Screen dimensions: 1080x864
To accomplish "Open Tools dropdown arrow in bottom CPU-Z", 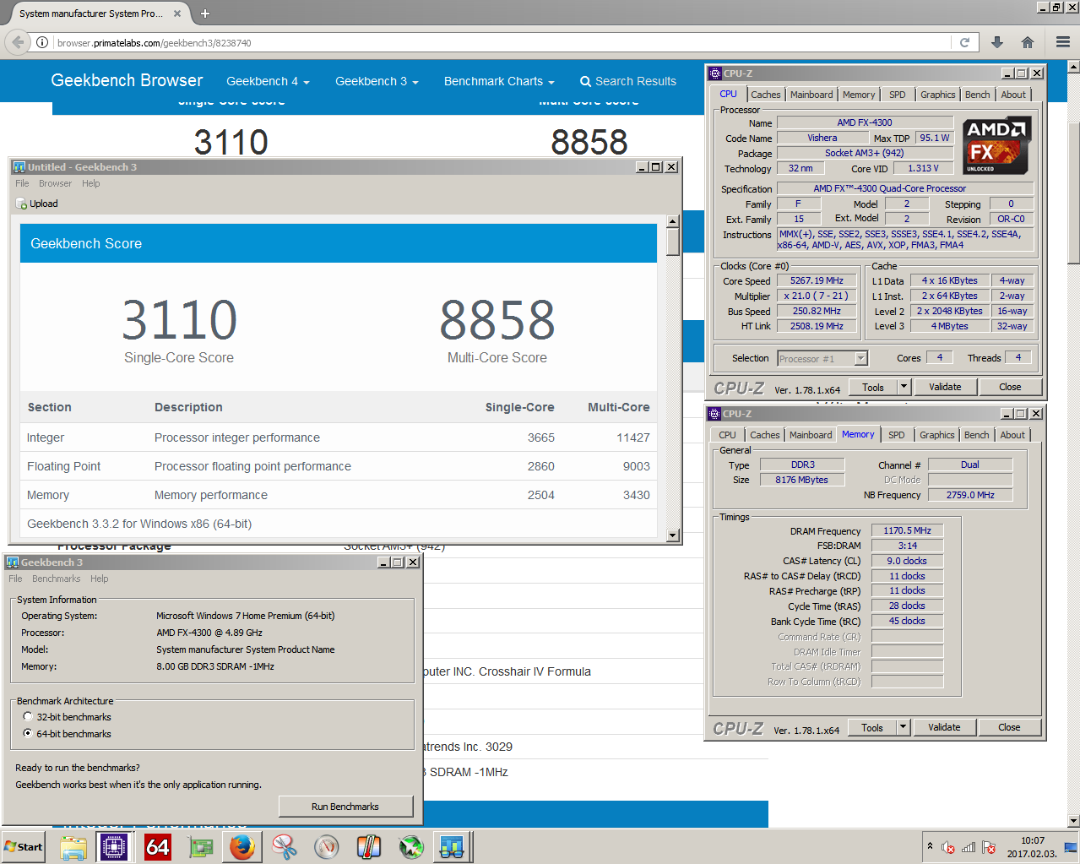I will click(903, 727).
